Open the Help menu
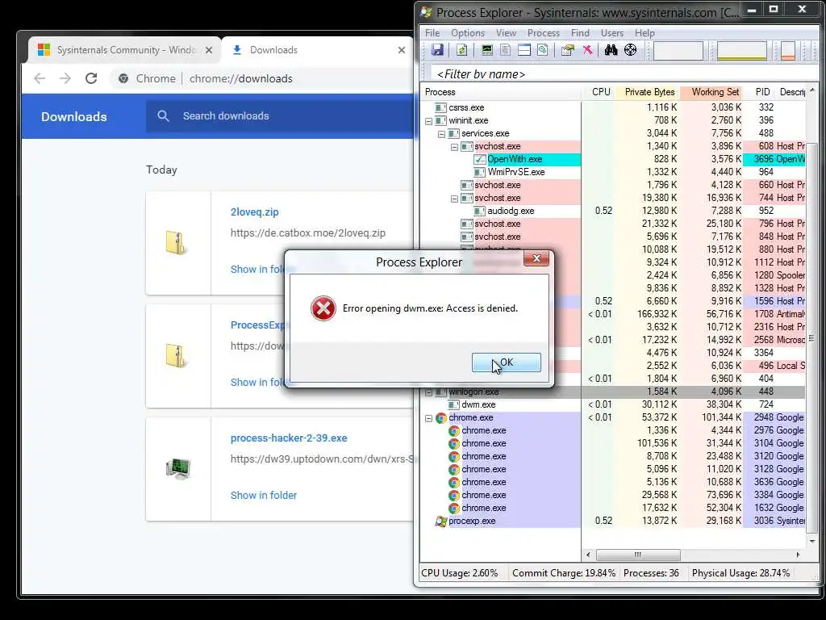The height and width of the screenshot is (620, 826). (x=645, y=32)
